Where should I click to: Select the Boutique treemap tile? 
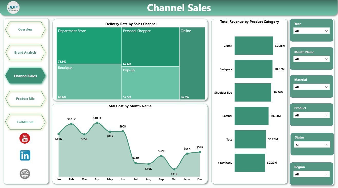click(89, 82)
